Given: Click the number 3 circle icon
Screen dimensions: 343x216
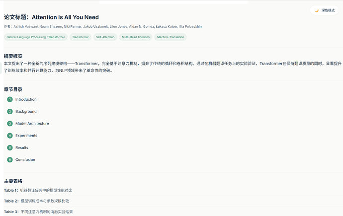Looking at the screenshot, I should pos(10,124).
